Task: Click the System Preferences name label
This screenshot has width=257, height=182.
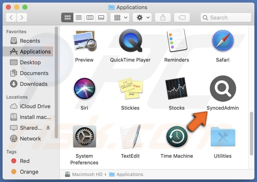Action: [x=84, y=159]
